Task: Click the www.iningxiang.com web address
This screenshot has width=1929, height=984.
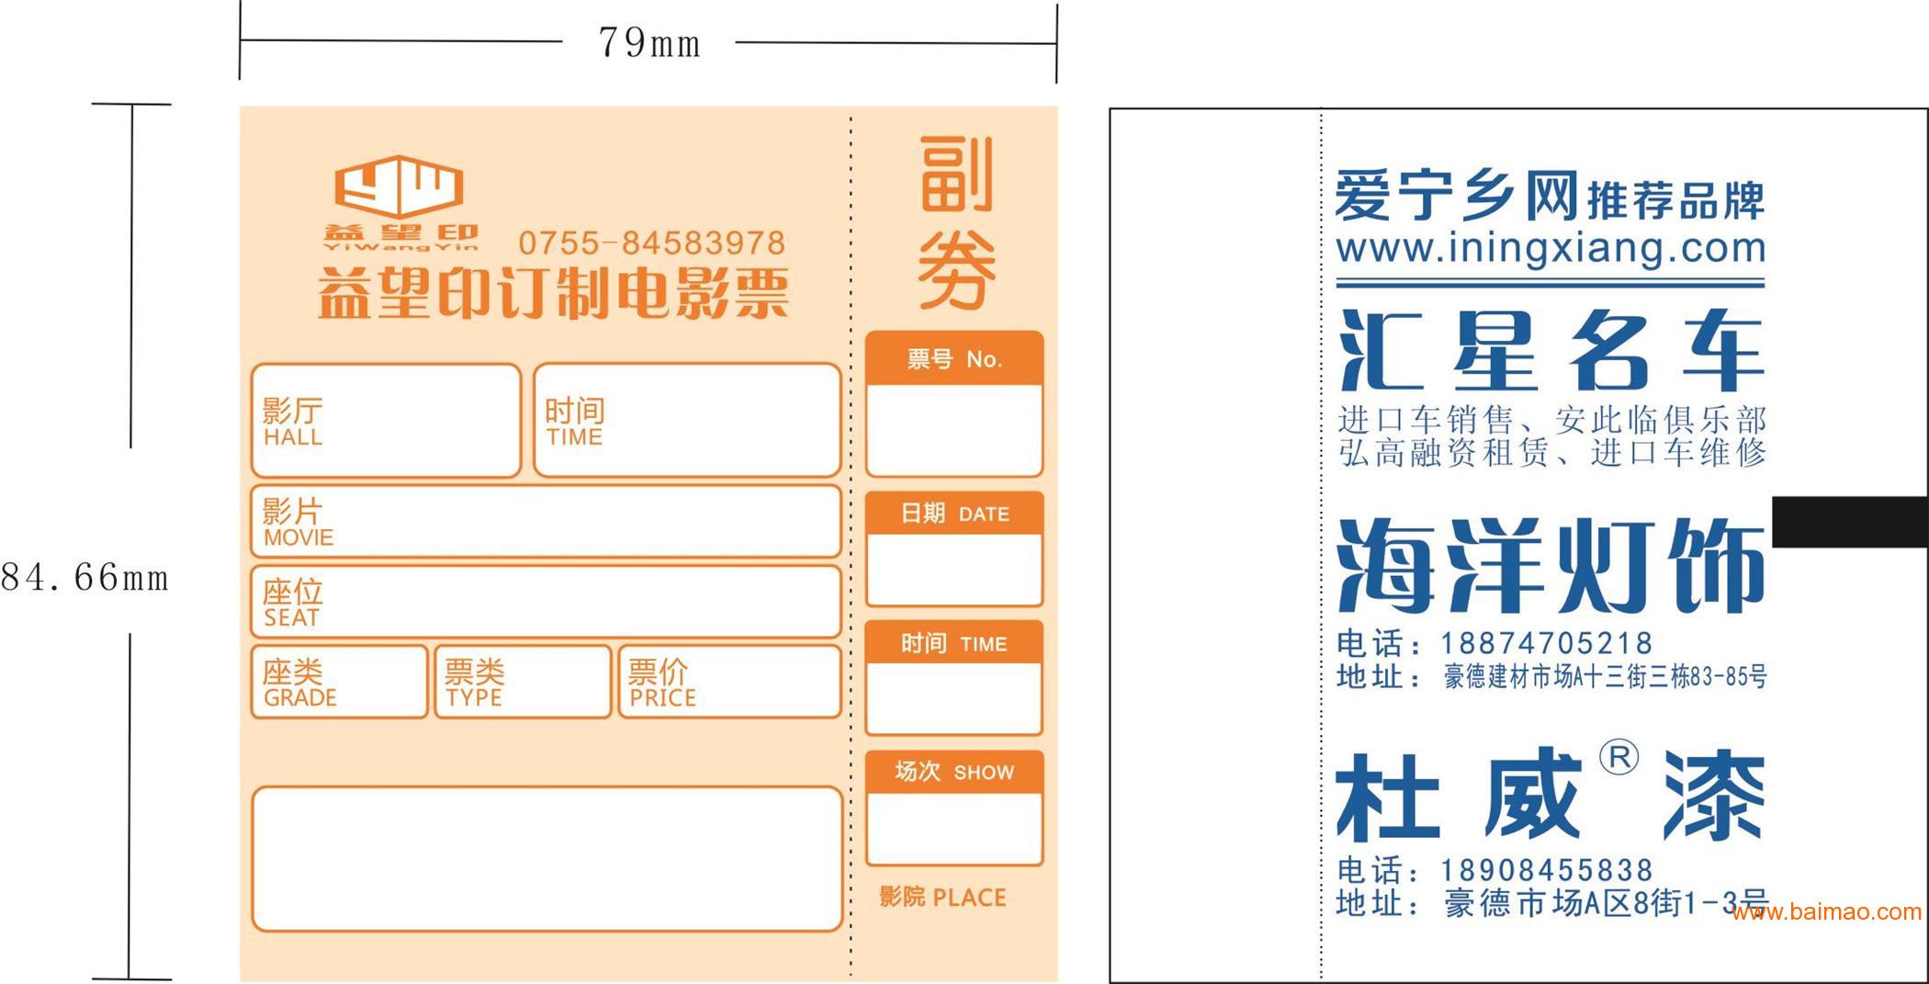Action: tap(1551, 249)
